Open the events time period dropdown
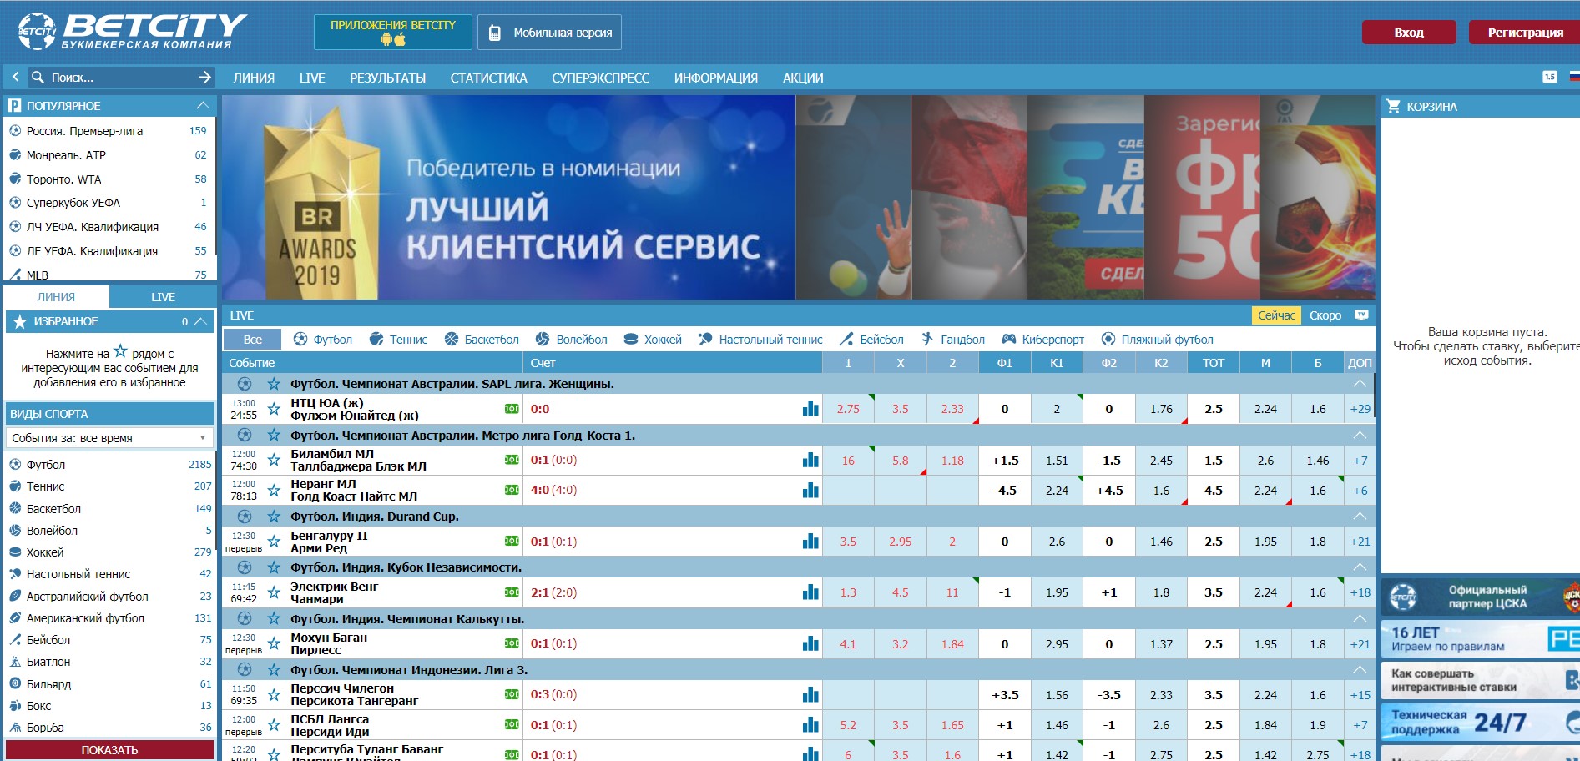Screen dimensions: 1580x761 click(109, 438)
